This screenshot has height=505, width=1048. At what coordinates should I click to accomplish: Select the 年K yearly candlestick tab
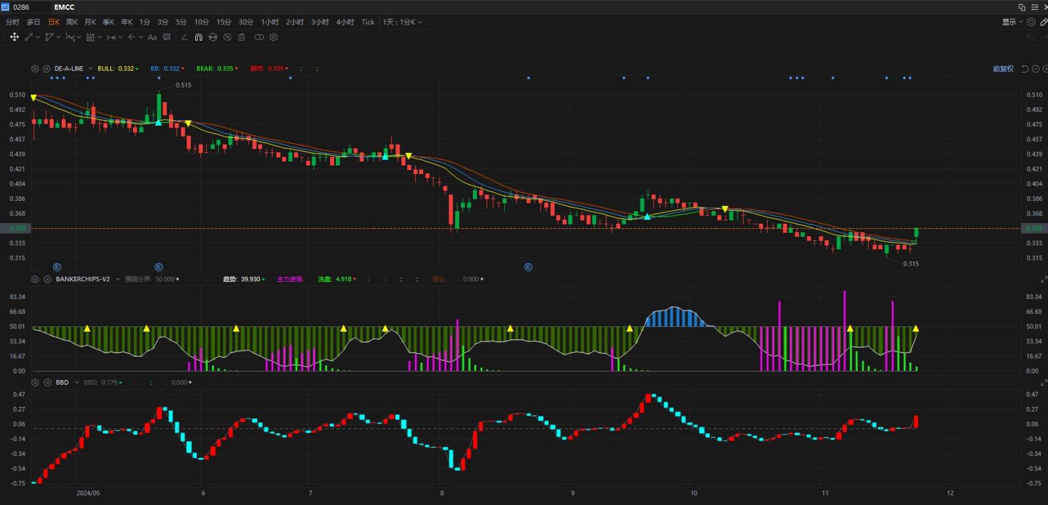[x=127, y=22]
